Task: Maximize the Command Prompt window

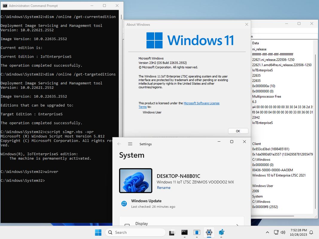Action: click(x=104, y=6)
